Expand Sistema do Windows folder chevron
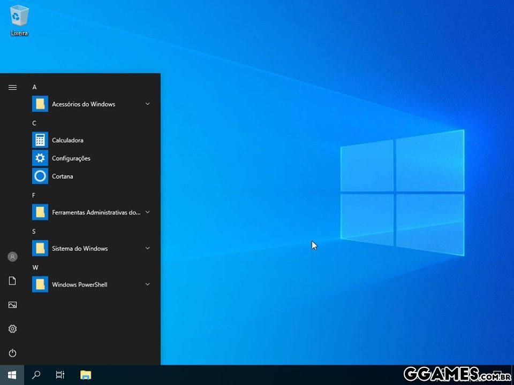The height and width of the screenshot is (385, 514). pyautogui.click(x=147, y=248)
